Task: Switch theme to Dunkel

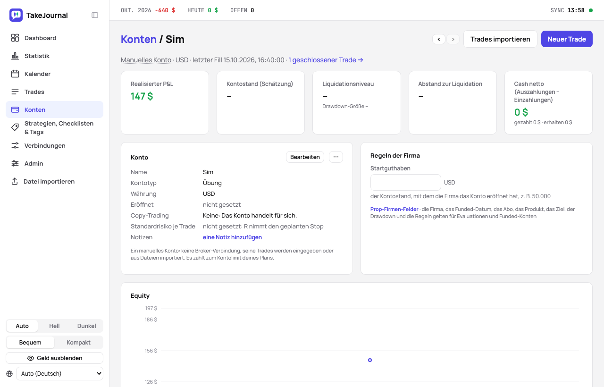Action: [86, 326]
